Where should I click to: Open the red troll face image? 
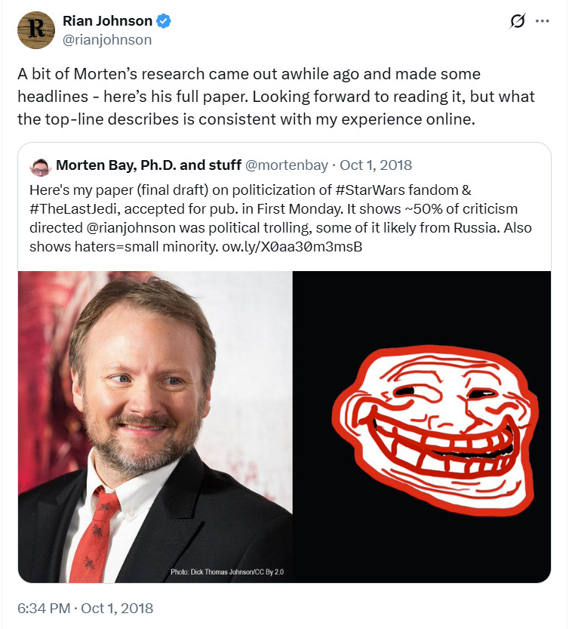pos(422,427)
